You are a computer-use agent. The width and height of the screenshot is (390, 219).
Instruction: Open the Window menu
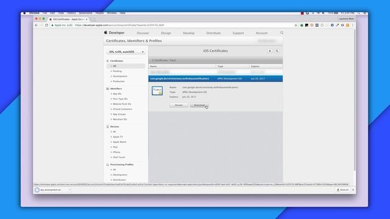[112, 13]
